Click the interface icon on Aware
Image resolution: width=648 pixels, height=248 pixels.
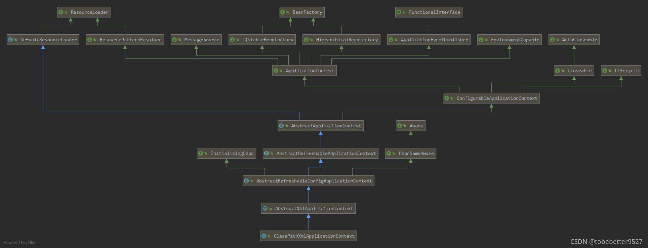400,126
